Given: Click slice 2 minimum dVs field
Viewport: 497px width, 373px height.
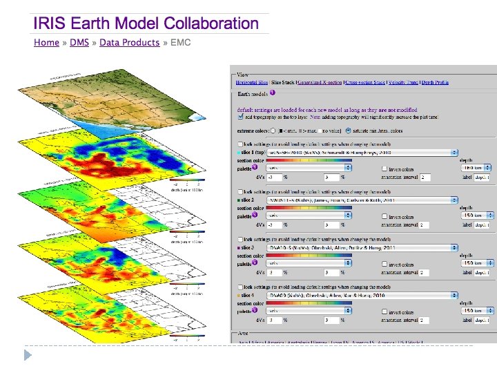Looking at the screenshot, I should click(274, 225).
